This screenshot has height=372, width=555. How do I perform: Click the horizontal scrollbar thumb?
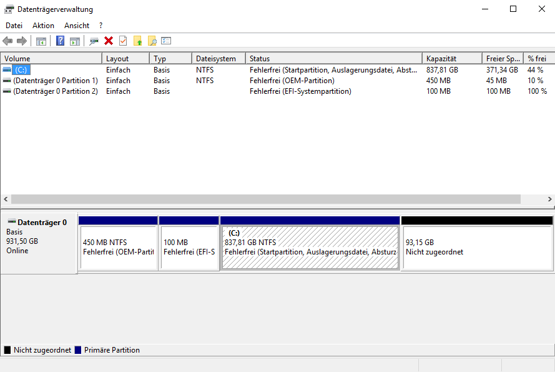click(266, 199)
